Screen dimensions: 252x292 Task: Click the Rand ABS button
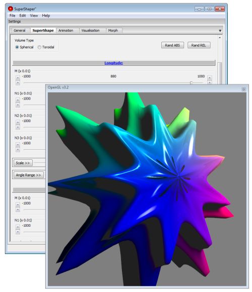click(172, 45)
